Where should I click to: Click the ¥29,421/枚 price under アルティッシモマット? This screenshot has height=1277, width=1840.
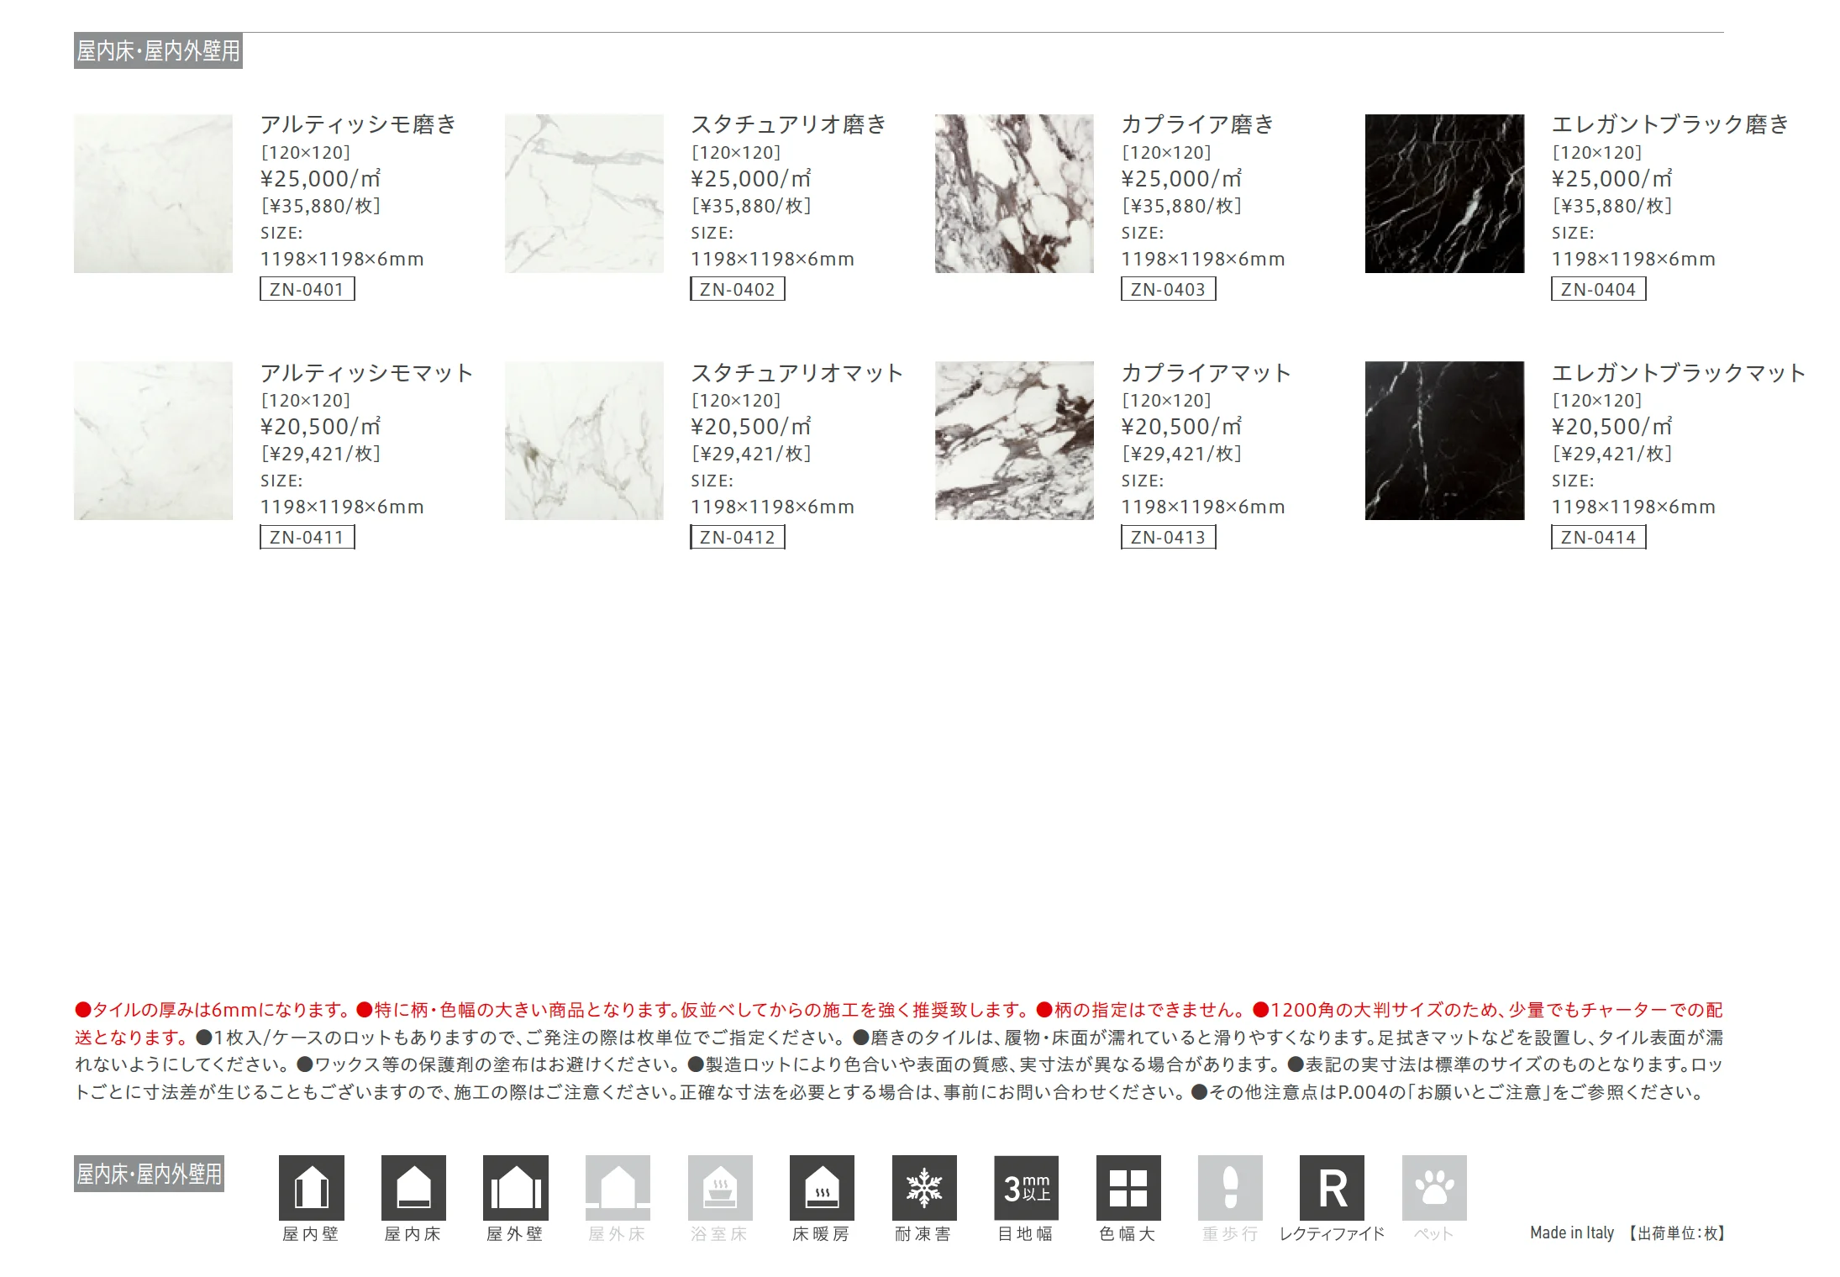click(x=321, y=454)
